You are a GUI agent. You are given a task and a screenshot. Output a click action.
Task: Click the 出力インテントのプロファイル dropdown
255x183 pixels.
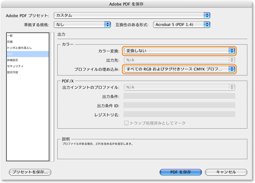[x=179, y=87]
